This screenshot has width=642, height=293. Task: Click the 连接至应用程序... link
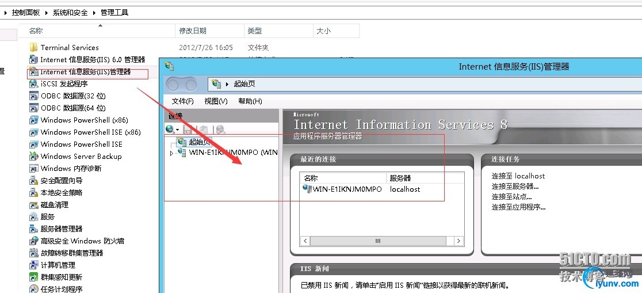(519, 207)
